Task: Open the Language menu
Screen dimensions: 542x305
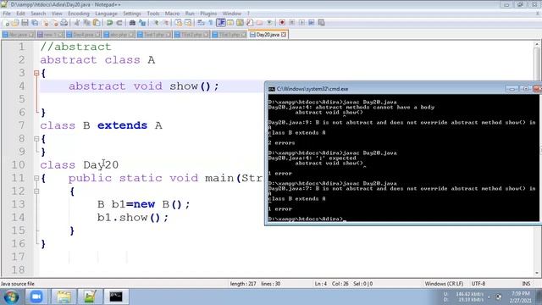Action: click(106, 14)
